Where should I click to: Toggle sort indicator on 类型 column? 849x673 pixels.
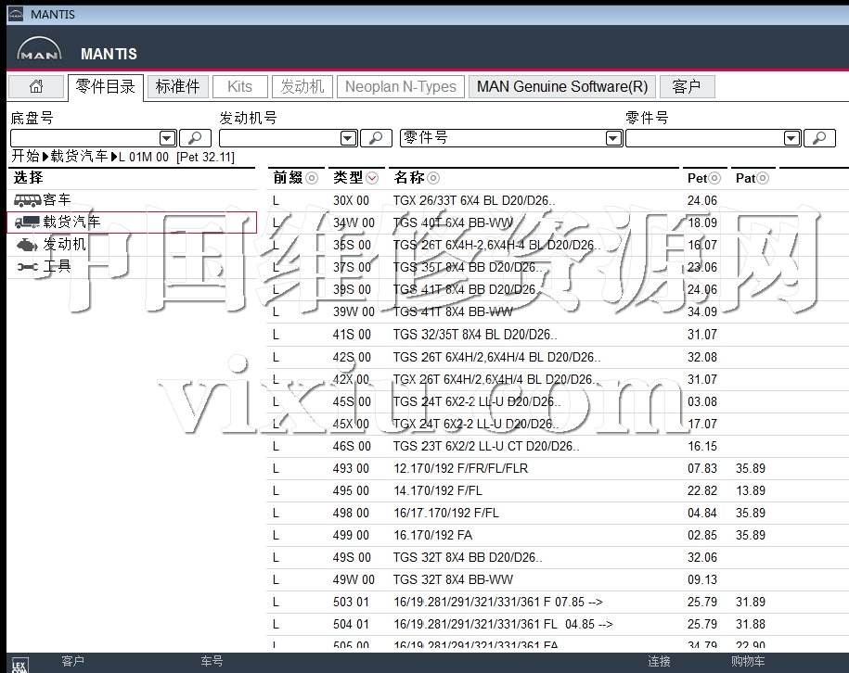click(372, 178)
